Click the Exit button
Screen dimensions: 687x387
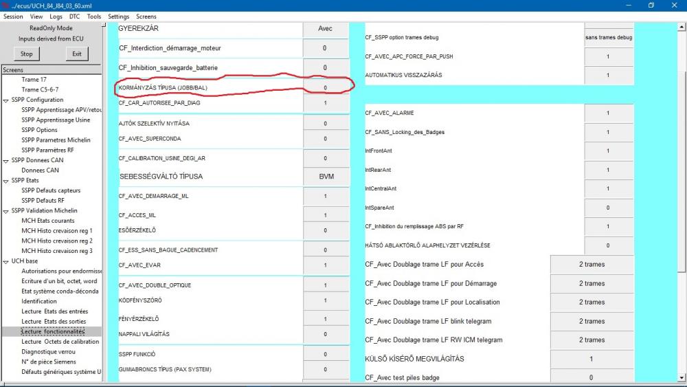click(x=77, y=54)
